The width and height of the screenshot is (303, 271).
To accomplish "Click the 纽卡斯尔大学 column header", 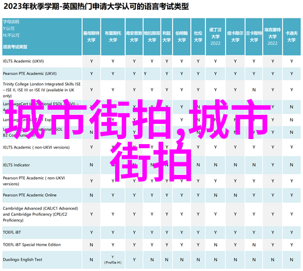I will coord(235,37).
